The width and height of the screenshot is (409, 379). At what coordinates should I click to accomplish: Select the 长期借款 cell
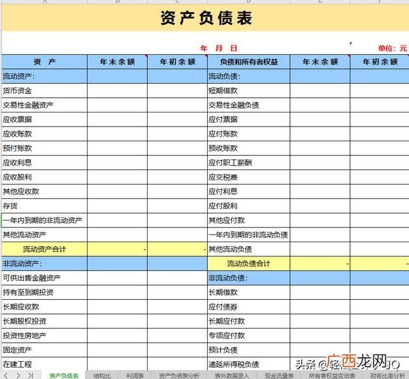tap(249, 293)
